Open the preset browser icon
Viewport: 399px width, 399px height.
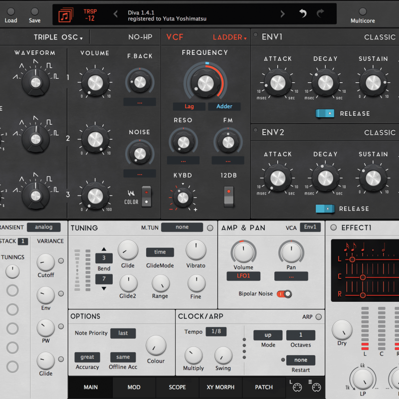click(x=65, y=14)
